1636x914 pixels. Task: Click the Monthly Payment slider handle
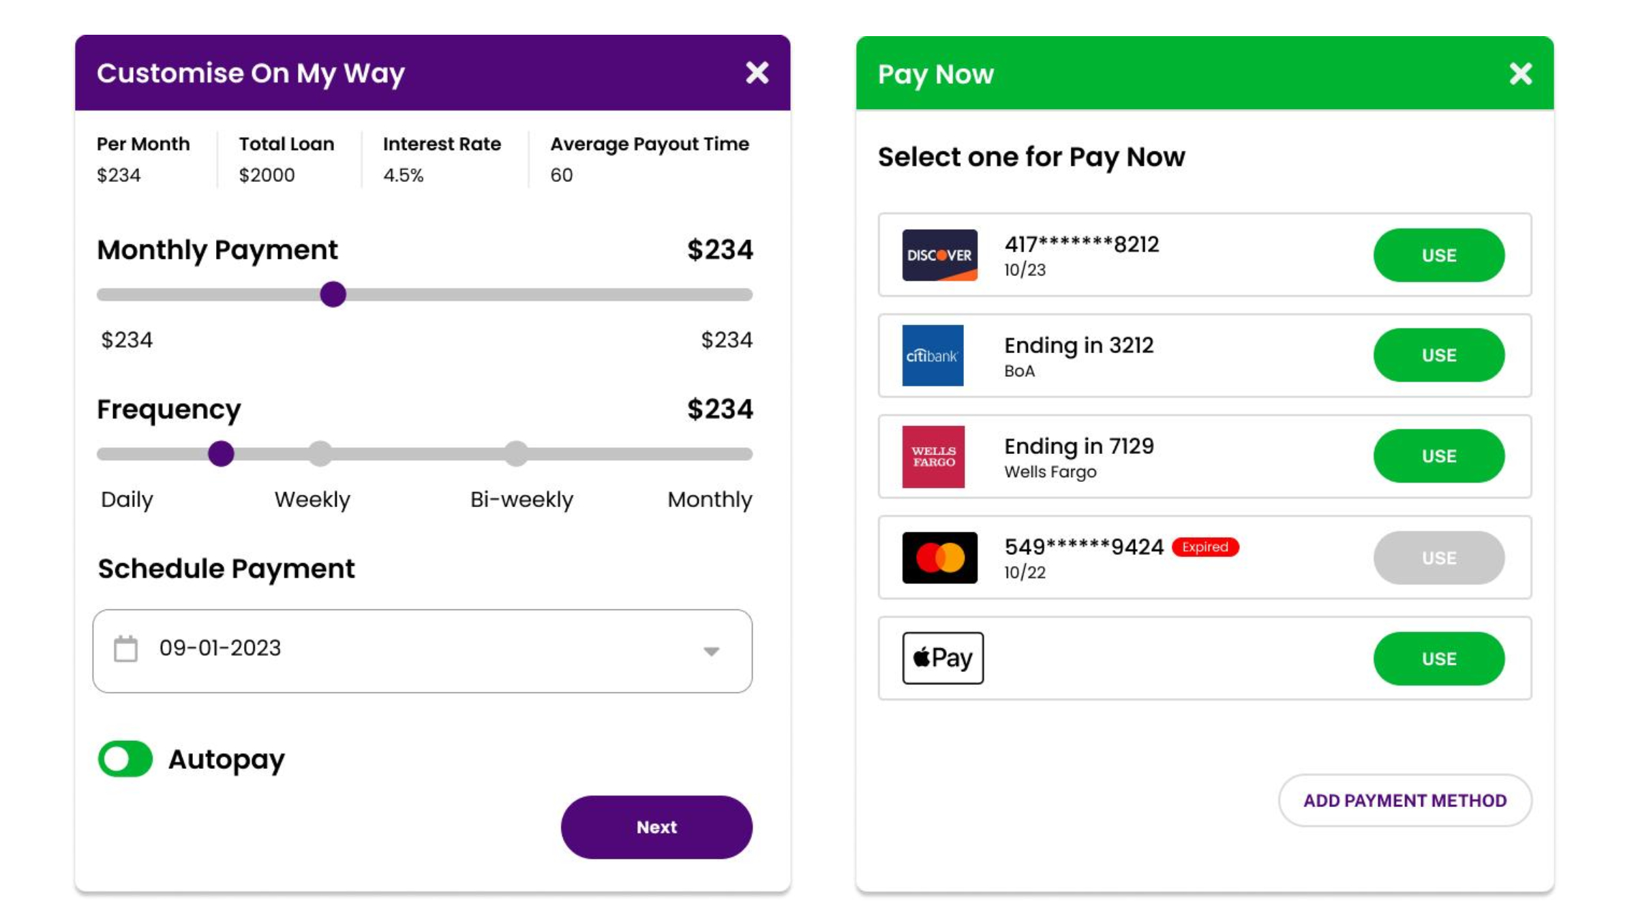click(333, 294)
